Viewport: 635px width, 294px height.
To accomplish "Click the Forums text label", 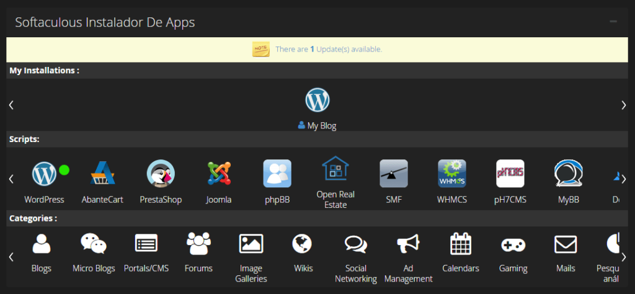I will 198,269.
